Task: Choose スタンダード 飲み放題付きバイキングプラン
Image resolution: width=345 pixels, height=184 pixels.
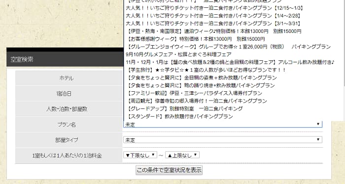Action: pyautogui.click(x=234, y=116)
